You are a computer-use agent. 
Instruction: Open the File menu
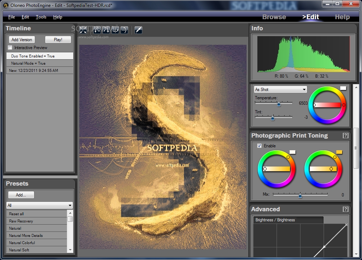pyautogui.click(x=12, y=17)
